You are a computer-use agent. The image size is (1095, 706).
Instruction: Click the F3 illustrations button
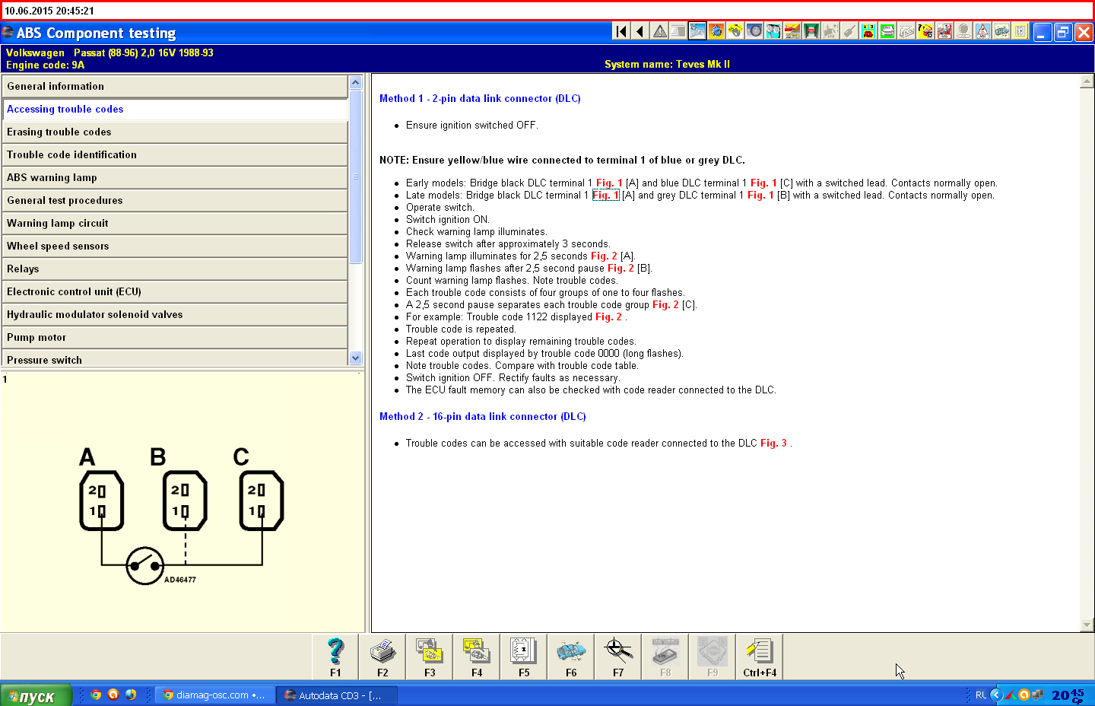coord(430,657)
